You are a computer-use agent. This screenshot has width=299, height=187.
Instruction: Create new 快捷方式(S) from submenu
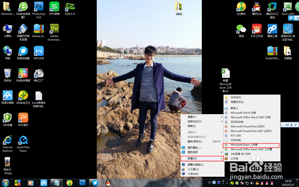pyautogui.click(x=252, y=102)
